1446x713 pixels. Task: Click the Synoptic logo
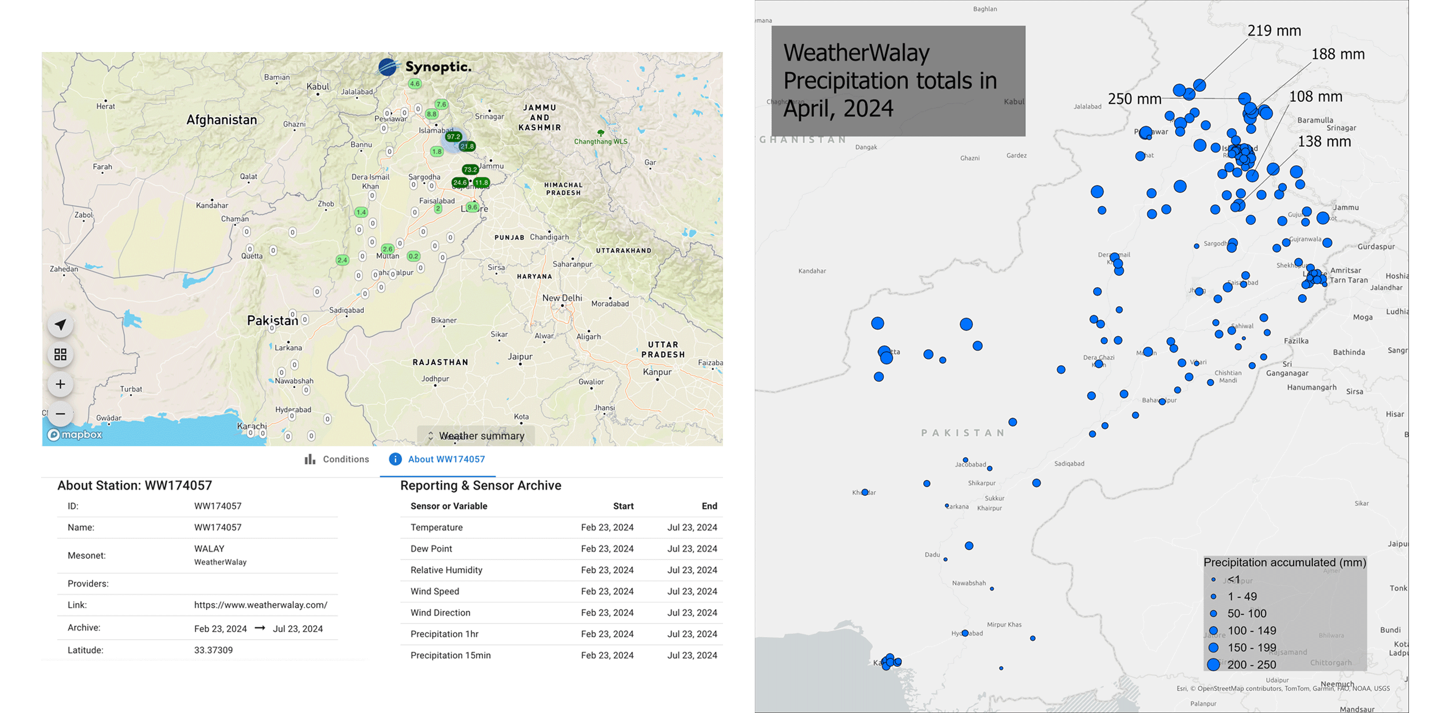[425, 67]
